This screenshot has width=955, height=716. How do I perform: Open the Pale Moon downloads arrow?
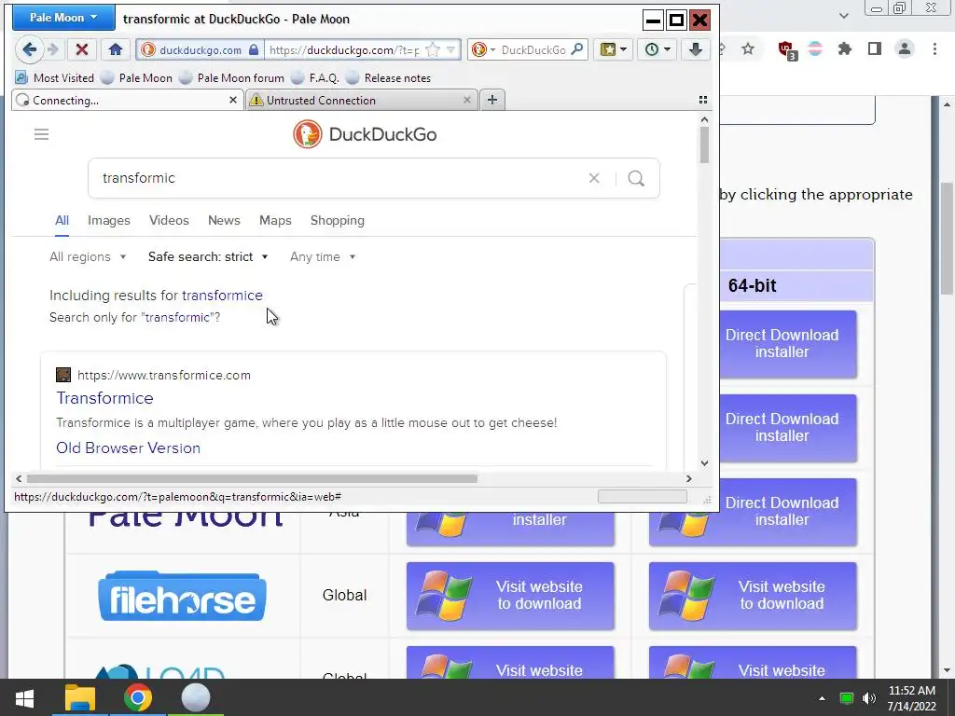696,50
